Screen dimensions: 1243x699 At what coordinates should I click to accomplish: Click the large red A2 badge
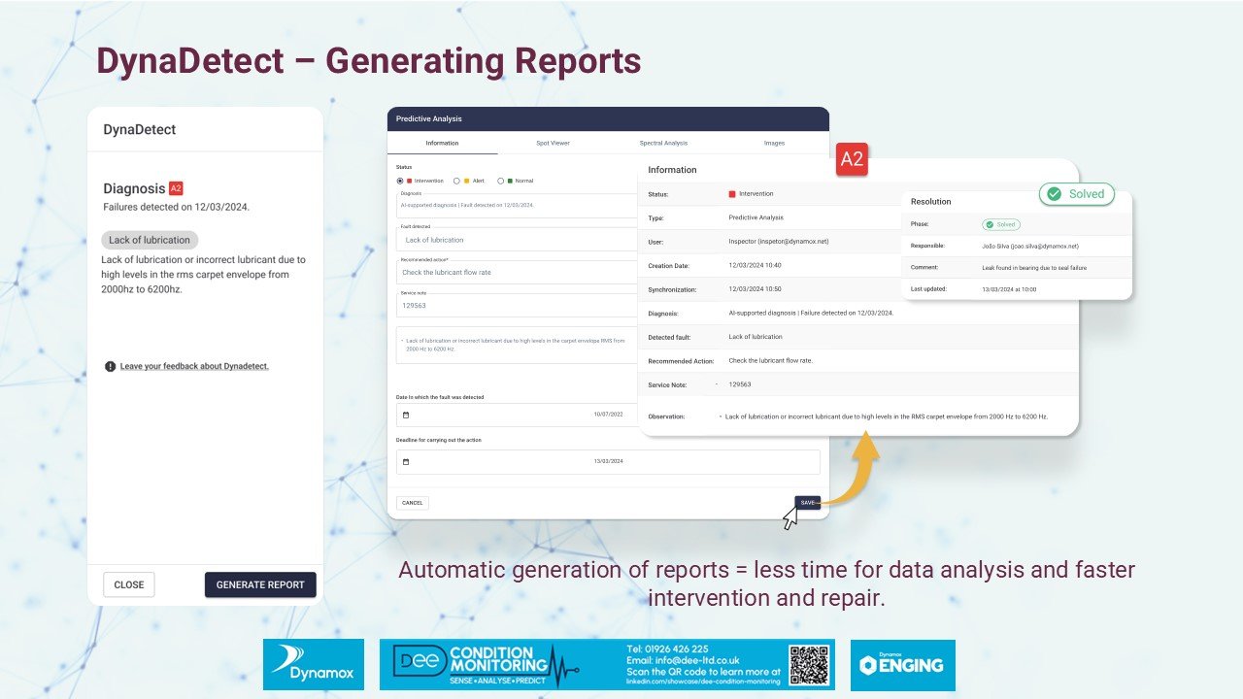click(x=852, y=160)
